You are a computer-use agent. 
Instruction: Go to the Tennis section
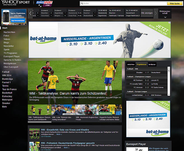coord(5,86)
